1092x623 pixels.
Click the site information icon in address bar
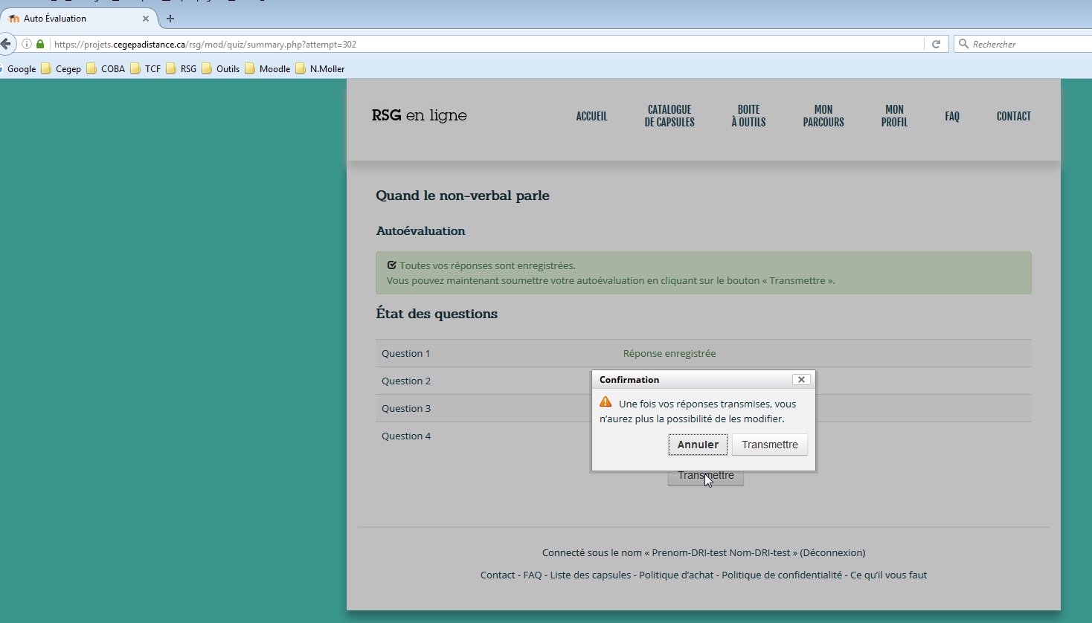[x=27, y=44]
